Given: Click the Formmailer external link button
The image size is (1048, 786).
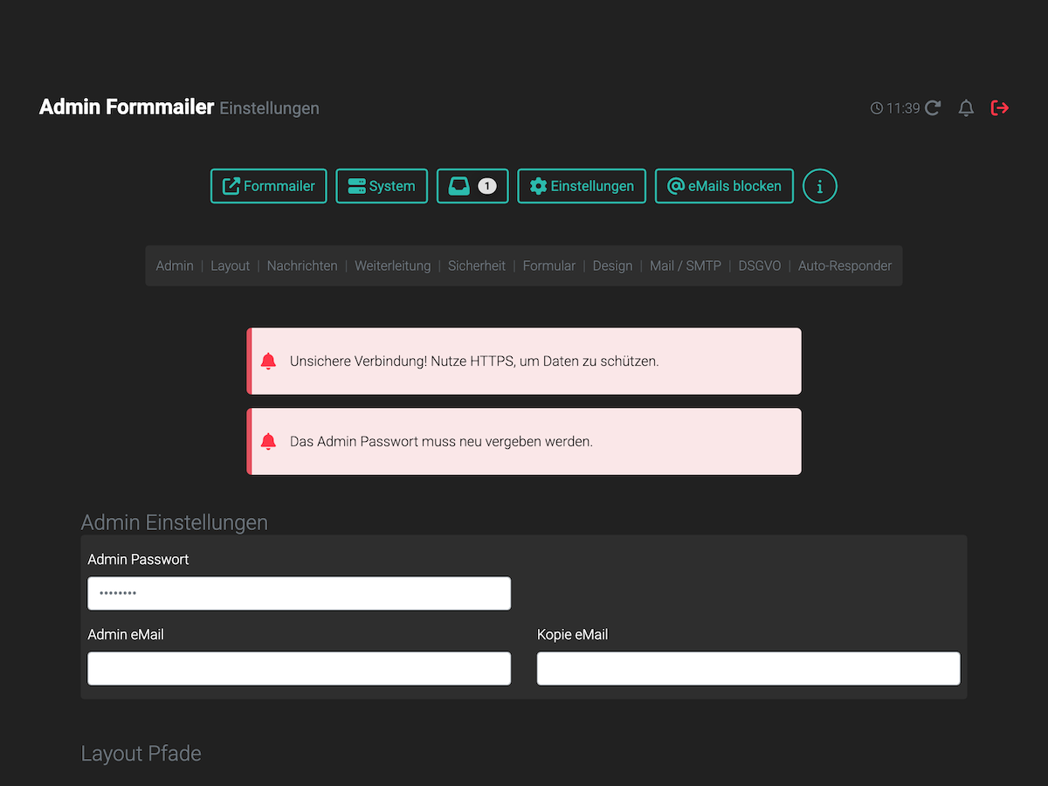Looking at the screenshot, I should tap(269, 186).
